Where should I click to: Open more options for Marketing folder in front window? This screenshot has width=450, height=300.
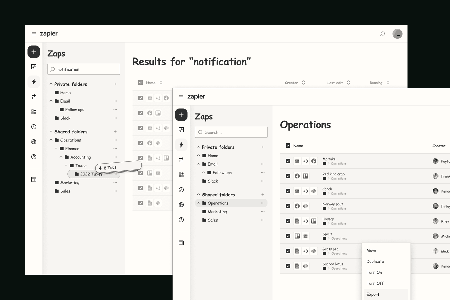[263, 211]
